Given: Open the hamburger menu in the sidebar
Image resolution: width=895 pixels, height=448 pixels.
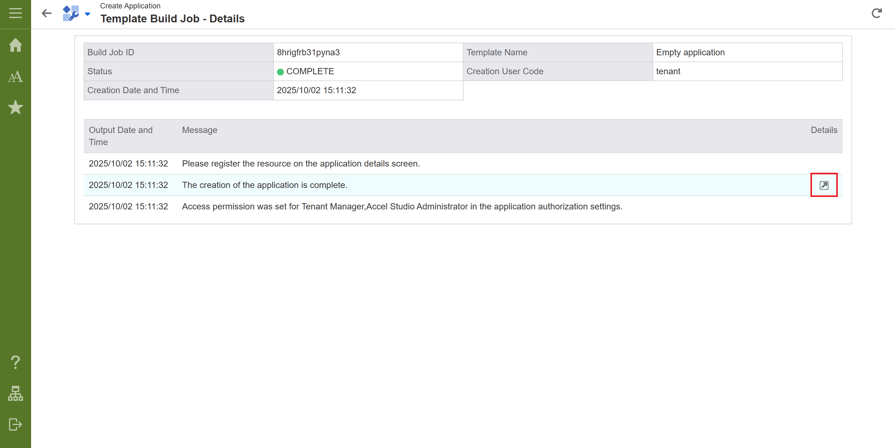Looking at the screenshot, I should click(15, 13).
